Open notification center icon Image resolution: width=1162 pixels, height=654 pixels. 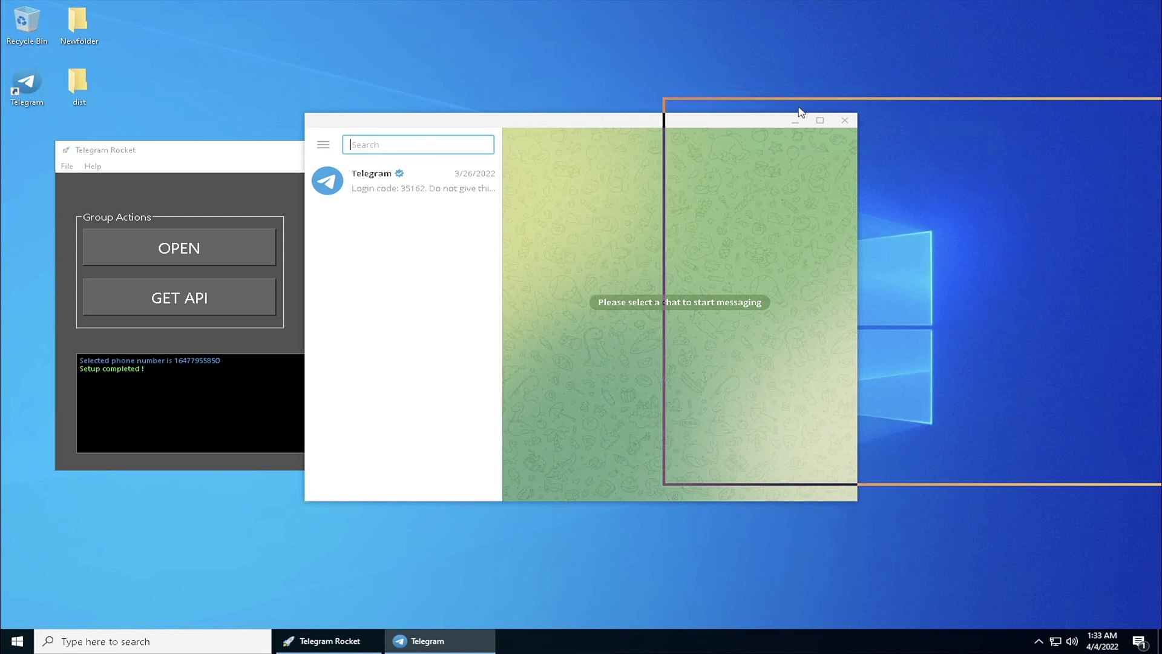point(1139,641)
